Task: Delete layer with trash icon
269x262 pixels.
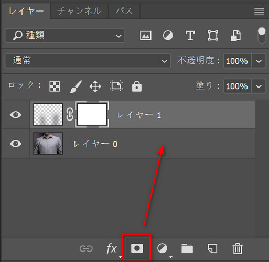Action: [238, 248]
